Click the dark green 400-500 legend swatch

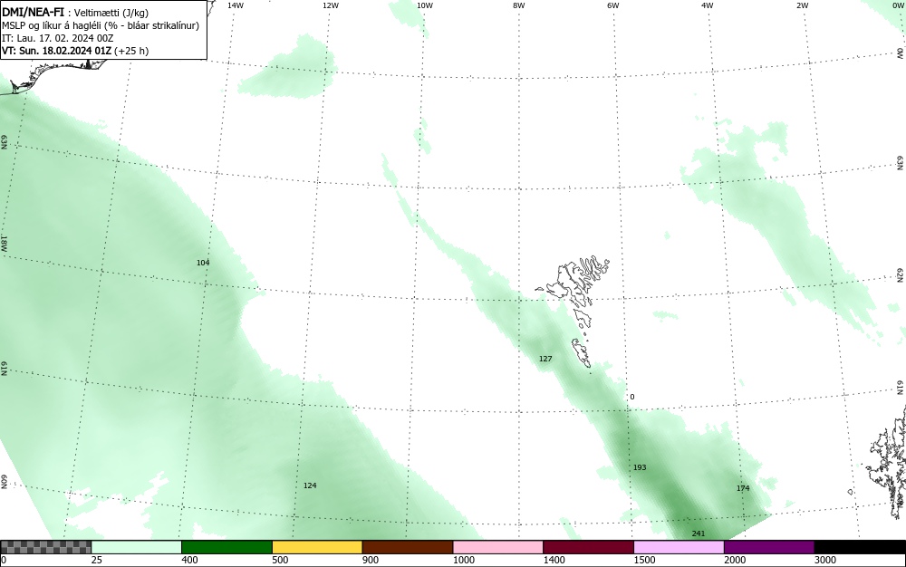click(226, 547)
